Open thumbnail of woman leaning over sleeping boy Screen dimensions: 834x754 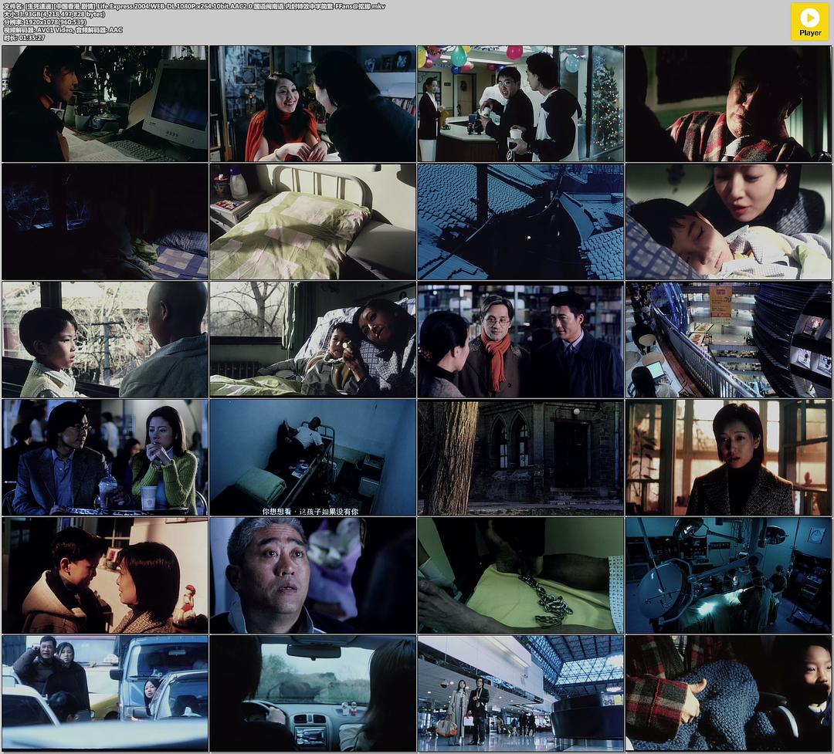(x=728, y=221)
